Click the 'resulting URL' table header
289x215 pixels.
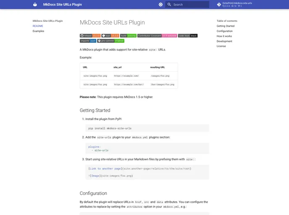158,67
